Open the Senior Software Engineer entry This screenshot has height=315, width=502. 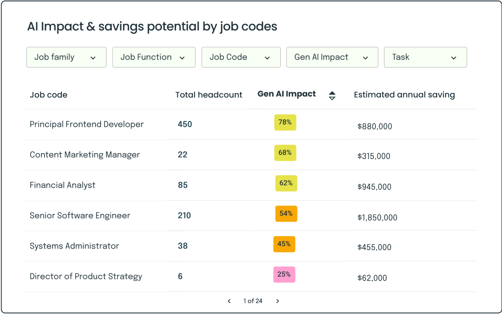[x=80, y=215]
